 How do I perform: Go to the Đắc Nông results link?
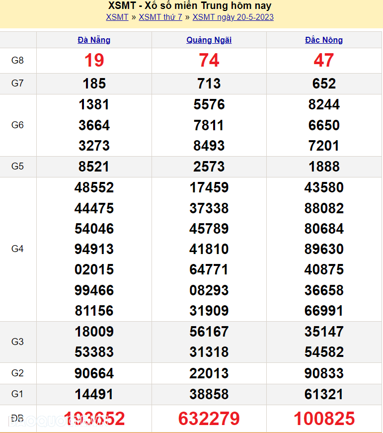(324, 40)
